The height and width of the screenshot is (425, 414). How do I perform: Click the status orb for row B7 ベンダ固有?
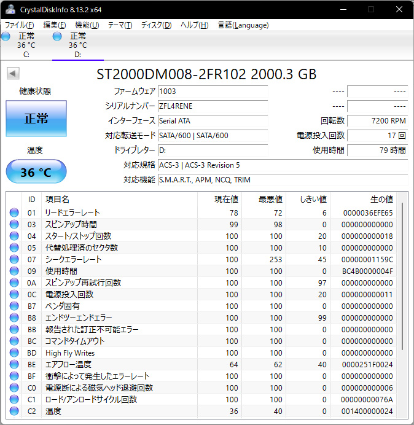14,306
